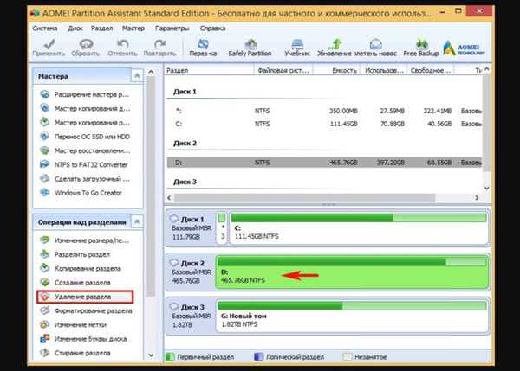
Task: Open Сделать загрузочный CD wizard
Action: coord(86,179)
